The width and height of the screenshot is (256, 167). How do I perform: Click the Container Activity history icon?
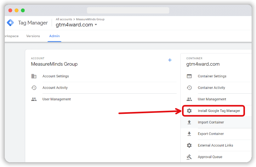(189, 88)
